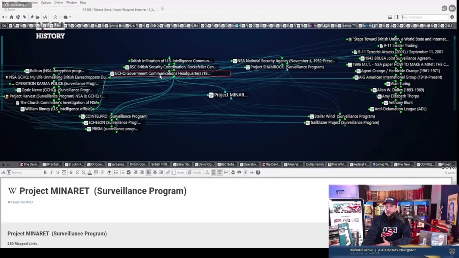This screenshot has height=258, width=459.
Task: Open the Baker Str... pinned thought
Action: point(182,164)
